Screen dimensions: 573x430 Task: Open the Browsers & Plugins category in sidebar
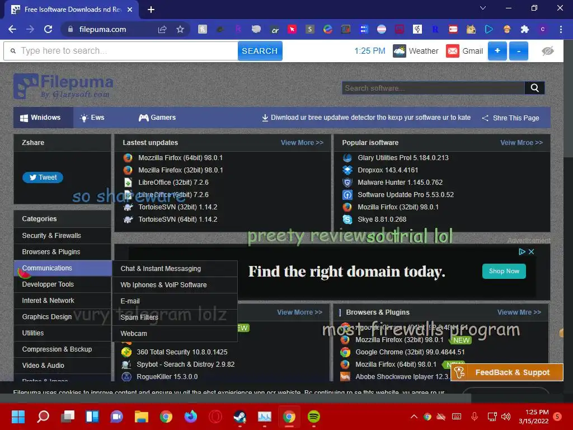click(x=63, y=251)
